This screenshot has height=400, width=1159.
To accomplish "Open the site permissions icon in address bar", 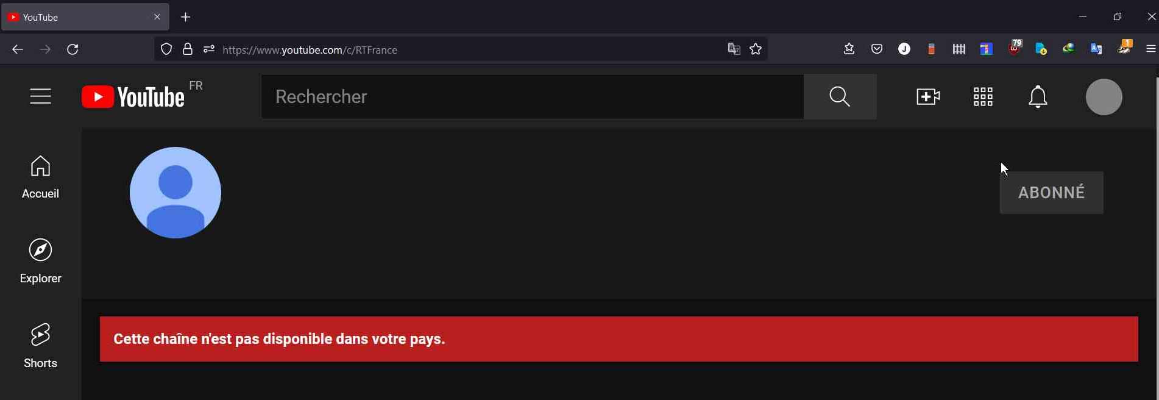I will click(208, 49).
